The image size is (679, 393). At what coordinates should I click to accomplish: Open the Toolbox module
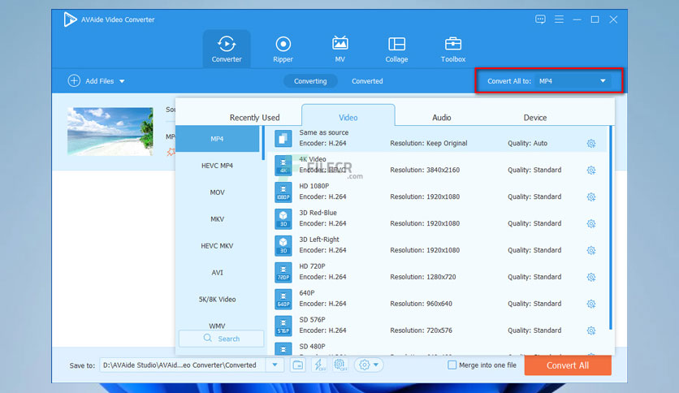point(453,50)
